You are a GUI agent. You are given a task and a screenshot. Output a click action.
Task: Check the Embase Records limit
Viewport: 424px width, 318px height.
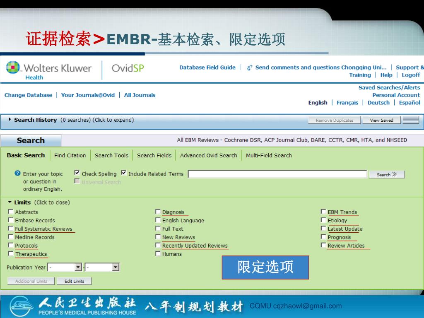point(11,220)
